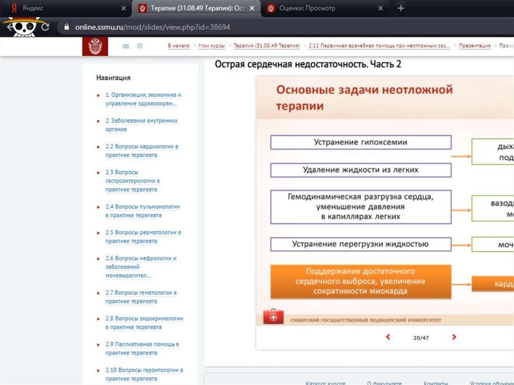Viewport: 514px width, 385px height.
Task: Open '2.12 Первичная врачебная помощь' breadcrumb
Action: 379,46
